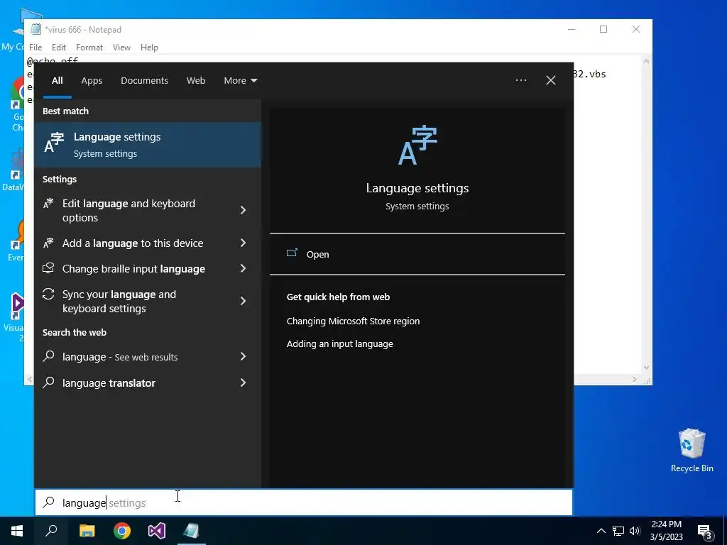Click Sync your language settings icon
The image size is (727, 545).
pyautogui.click(x=49, y=294)
